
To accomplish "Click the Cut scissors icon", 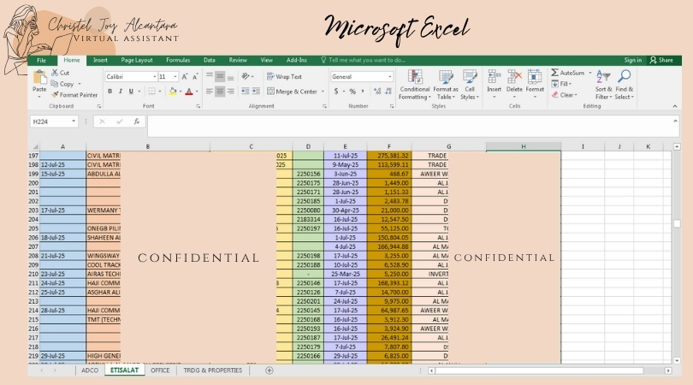I will click(x=53, y=73).
